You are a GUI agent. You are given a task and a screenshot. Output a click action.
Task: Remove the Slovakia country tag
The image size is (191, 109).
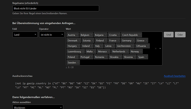coord(120,57)
